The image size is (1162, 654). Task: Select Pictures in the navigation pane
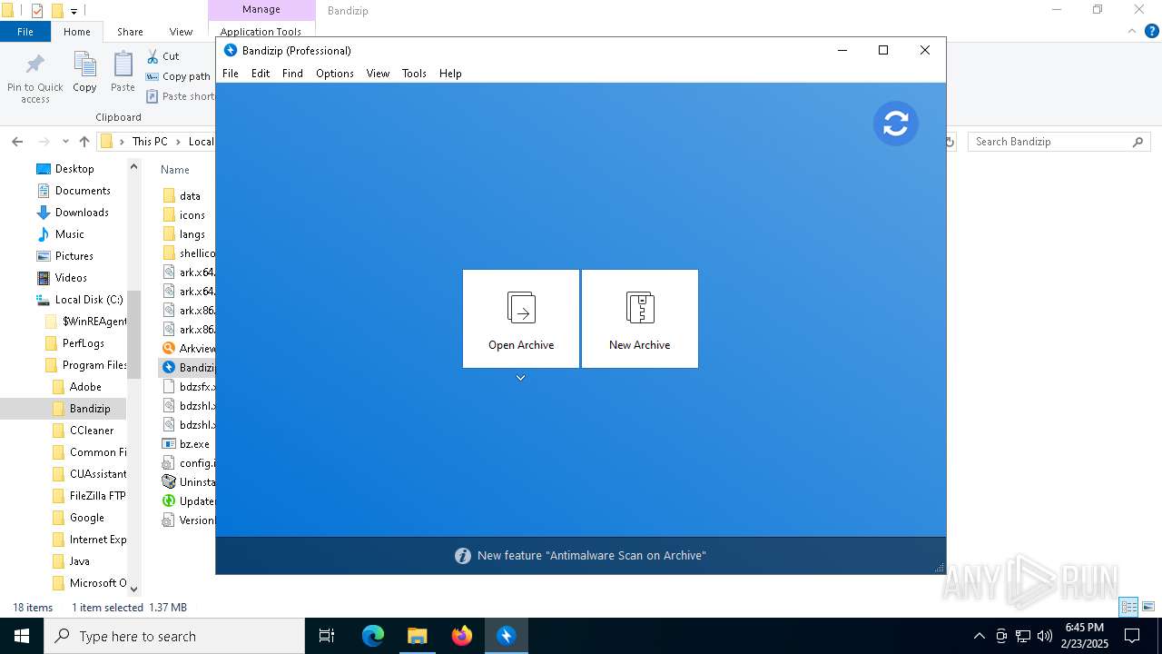pos(74,256)
